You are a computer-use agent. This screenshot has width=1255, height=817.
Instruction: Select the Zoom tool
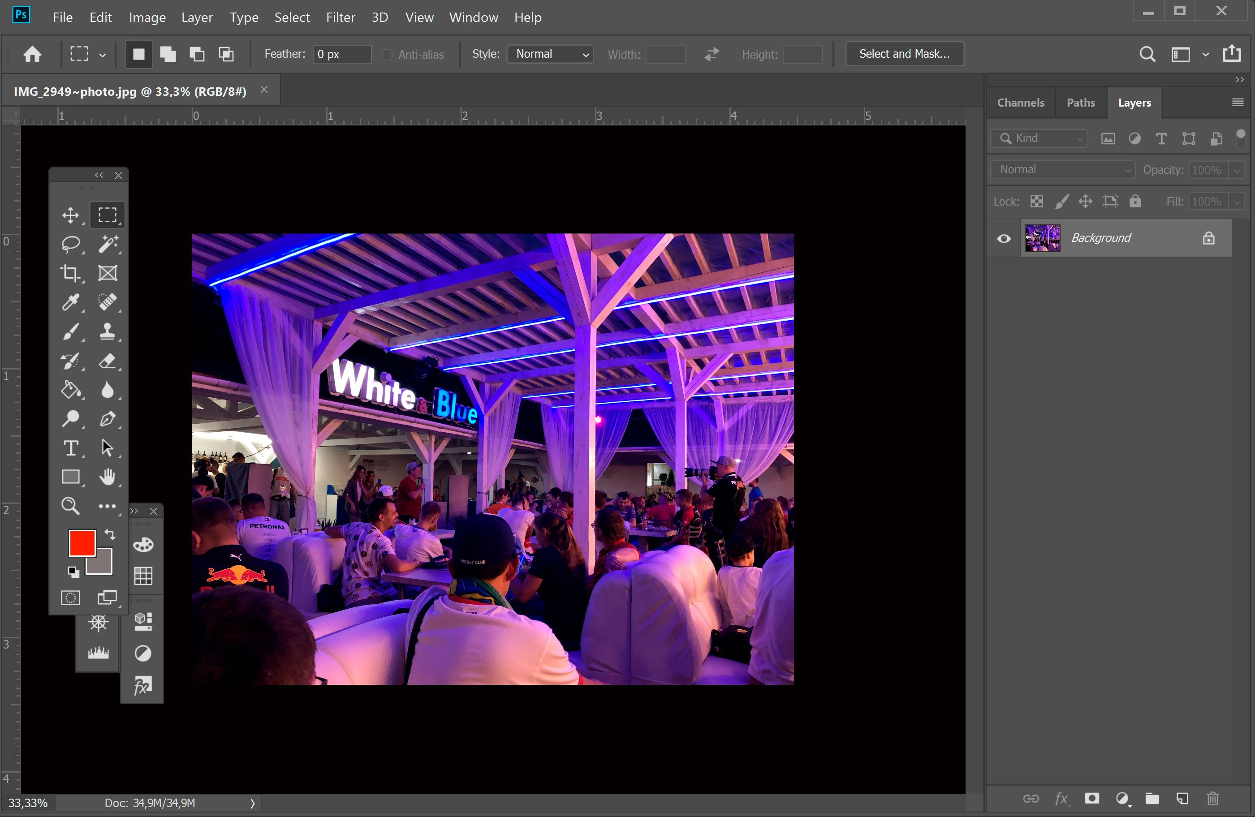70,506
